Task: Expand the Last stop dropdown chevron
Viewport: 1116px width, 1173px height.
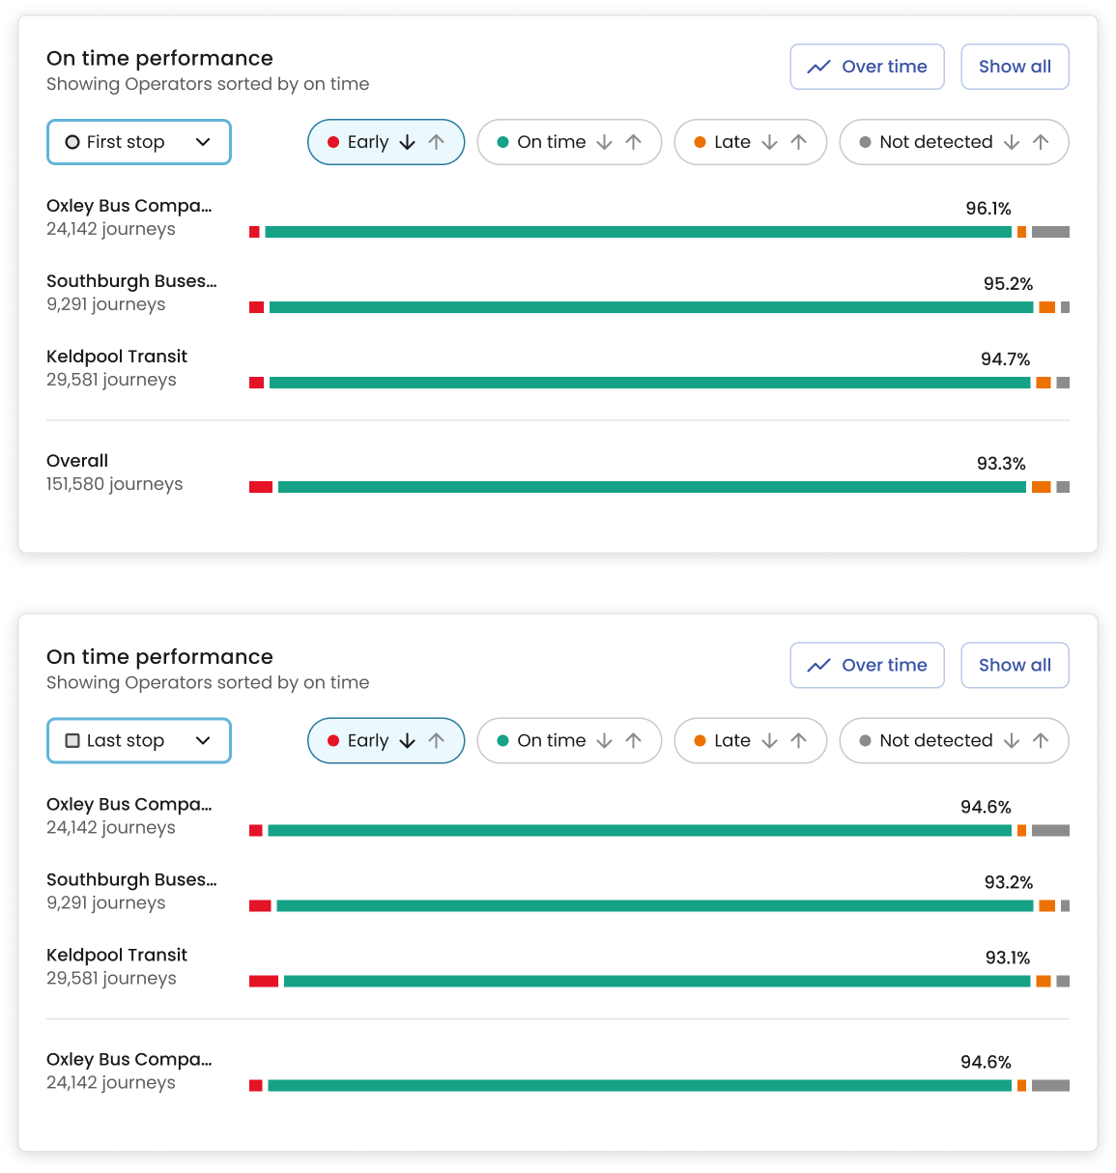Action: (x=203, y=741)
